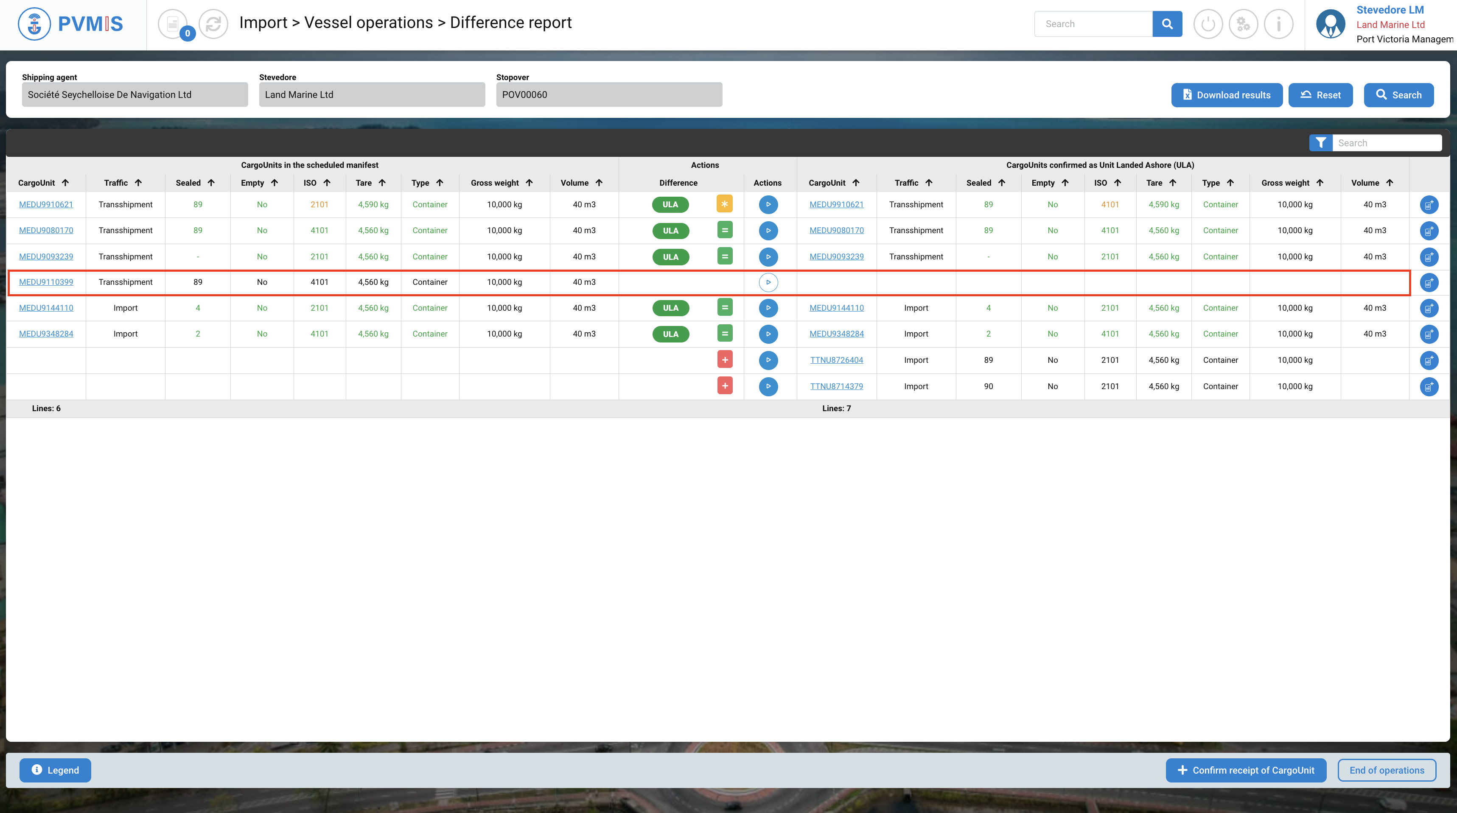Click the red plus icon for TTNU8726404
The image size is (1457, 813).
[x=725, y=360]
